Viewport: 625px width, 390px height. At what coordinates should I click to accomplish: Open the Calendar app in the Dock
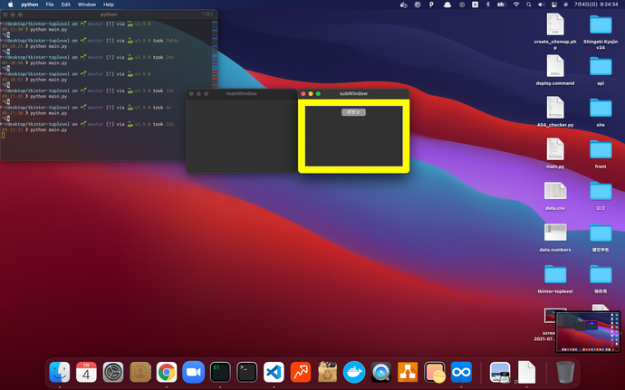coord(86,372)
